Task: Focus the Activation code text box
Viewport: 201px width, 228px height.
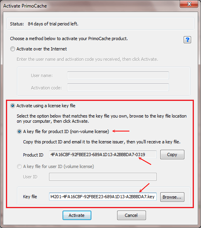Action: coord(118,87)
